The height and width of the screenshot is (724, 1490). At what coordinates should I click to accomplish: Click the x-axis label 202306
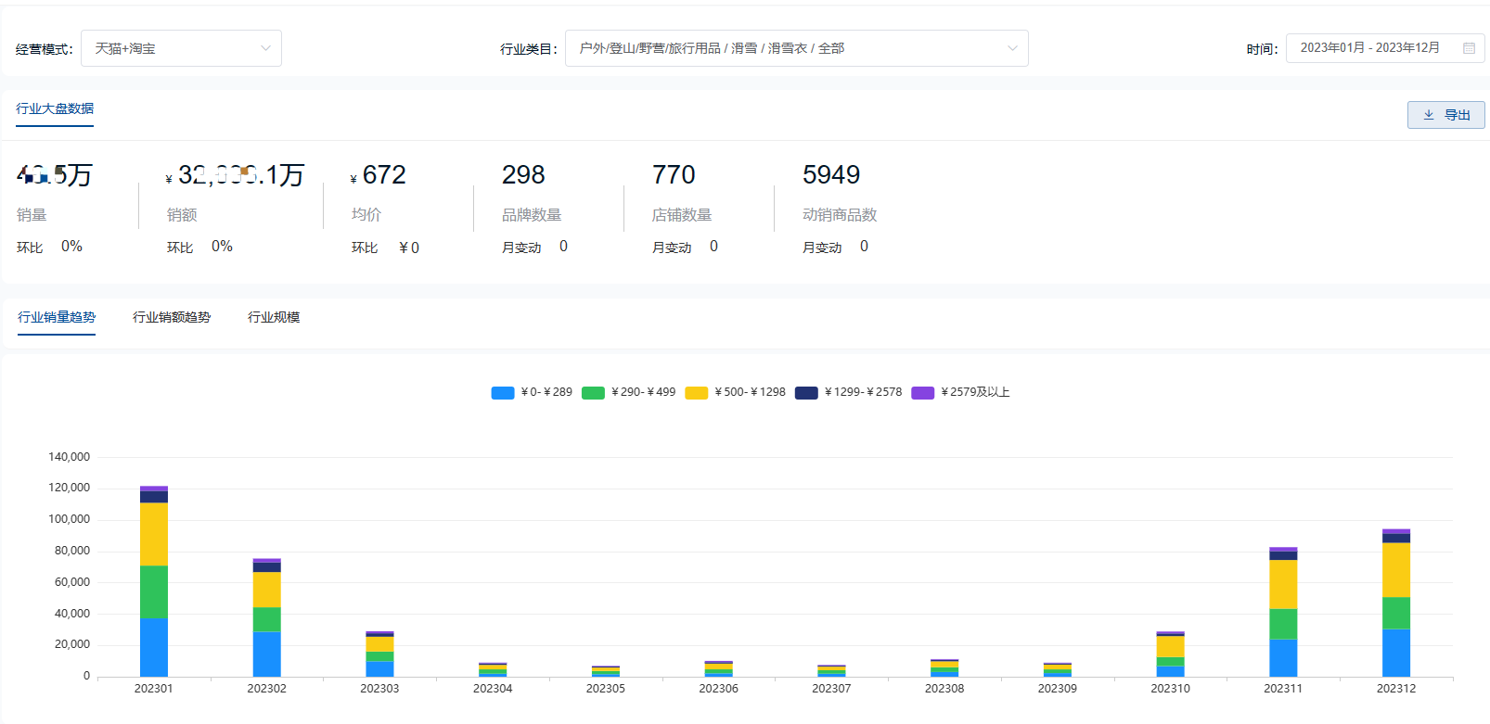tap(719, 689)
